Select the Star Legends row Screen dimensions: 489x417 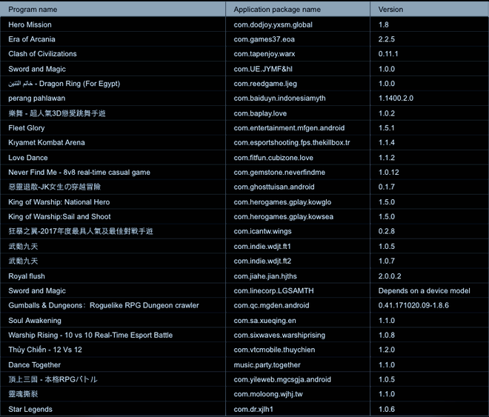click(245, 409)
